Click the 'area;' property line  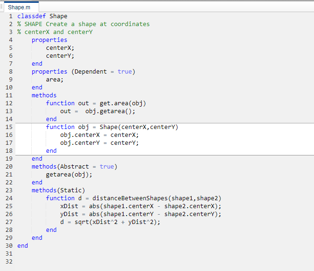click(55, 80)
